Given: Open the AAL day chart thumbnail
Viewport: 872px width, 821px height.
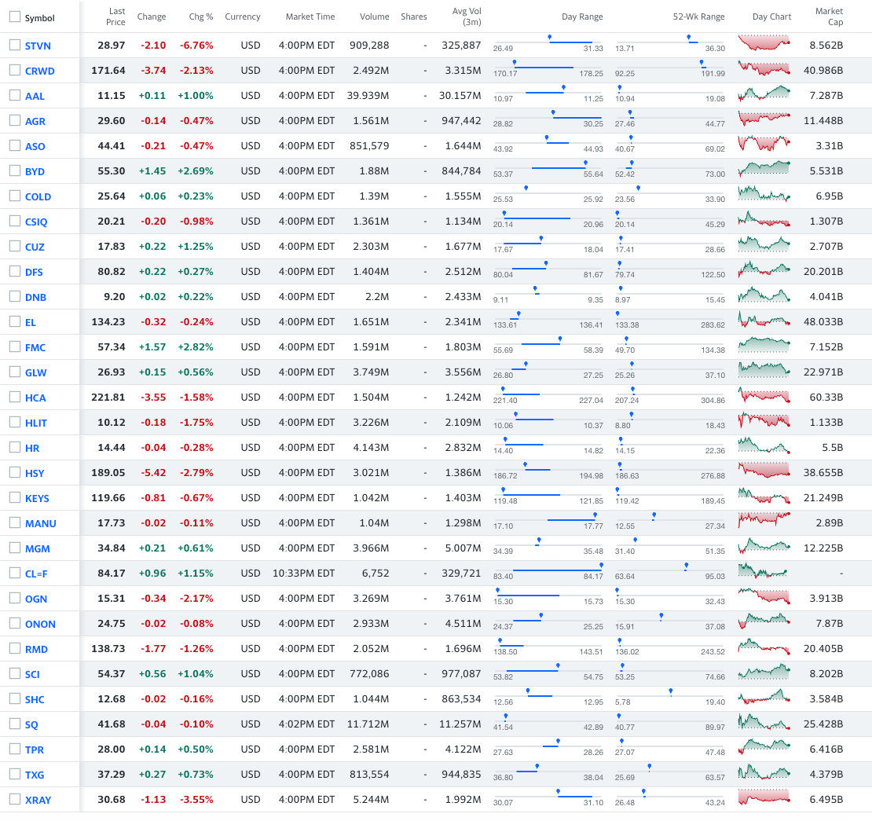Looking at the screenshot, I should click(x=764, y=93).
